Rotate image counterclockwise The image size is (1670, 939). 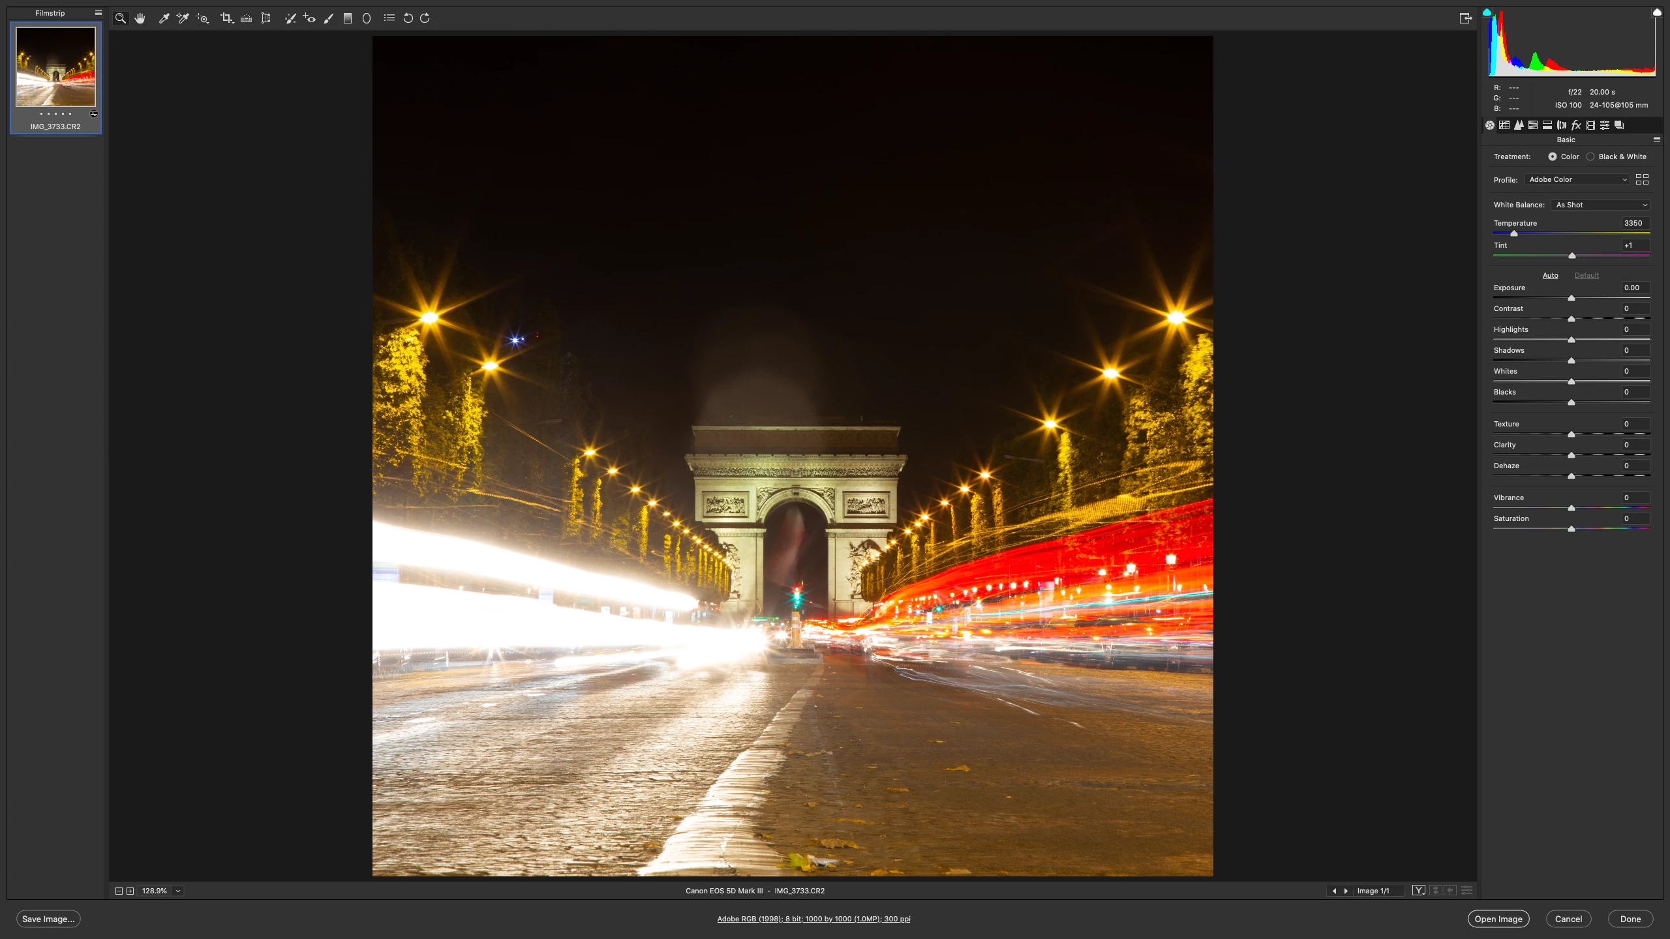408,18
